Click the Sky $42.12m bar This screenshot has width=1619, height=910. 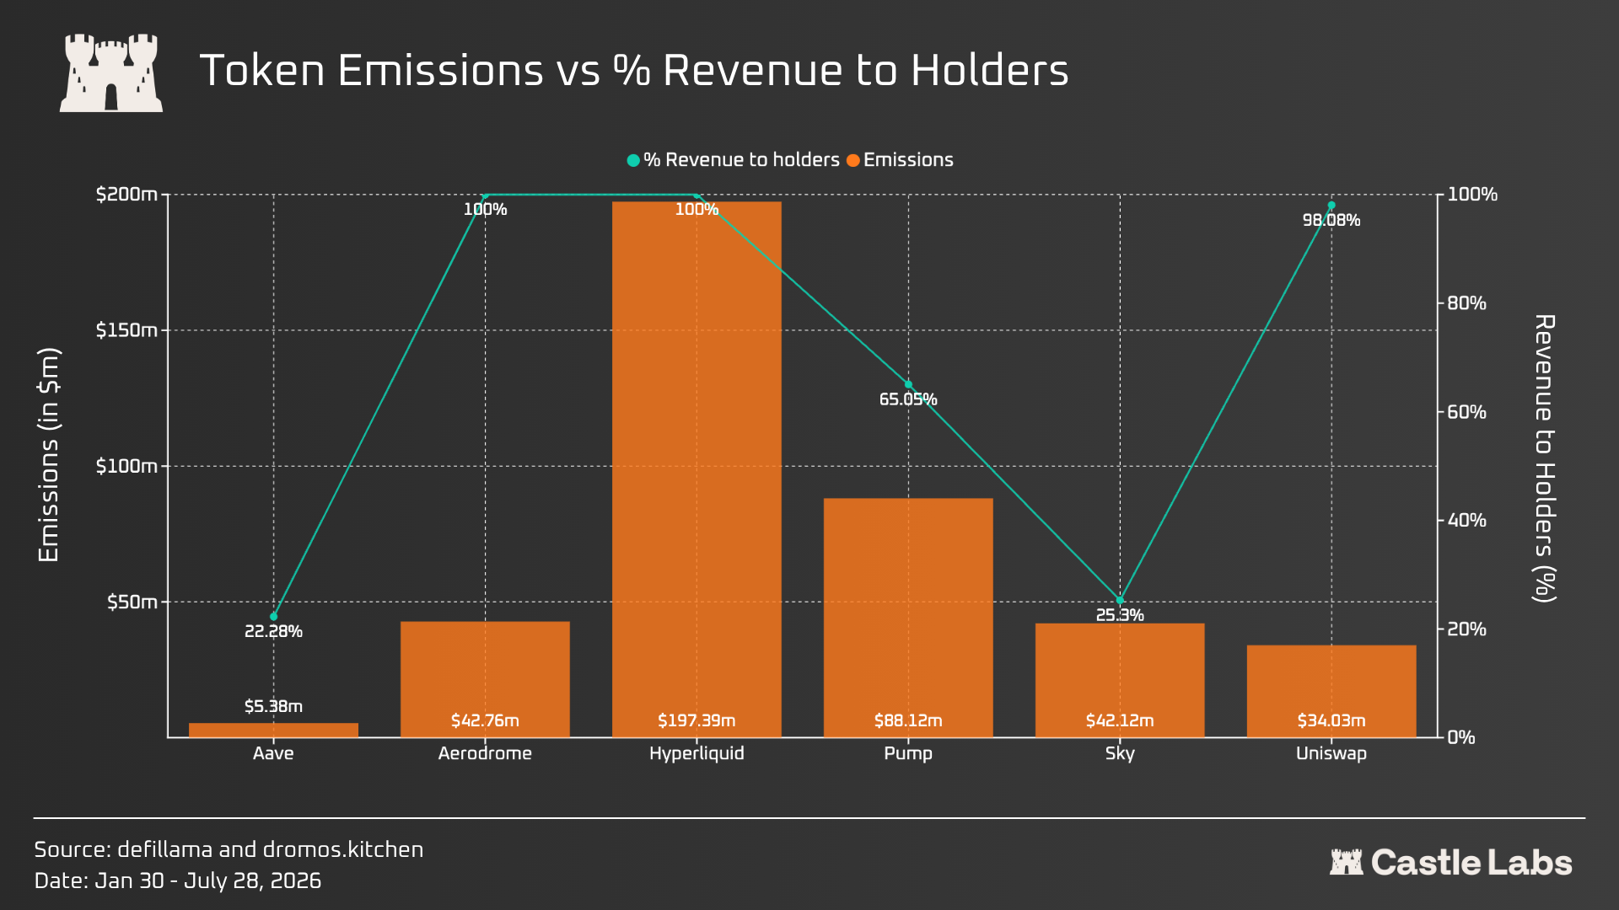(1120, 680)
